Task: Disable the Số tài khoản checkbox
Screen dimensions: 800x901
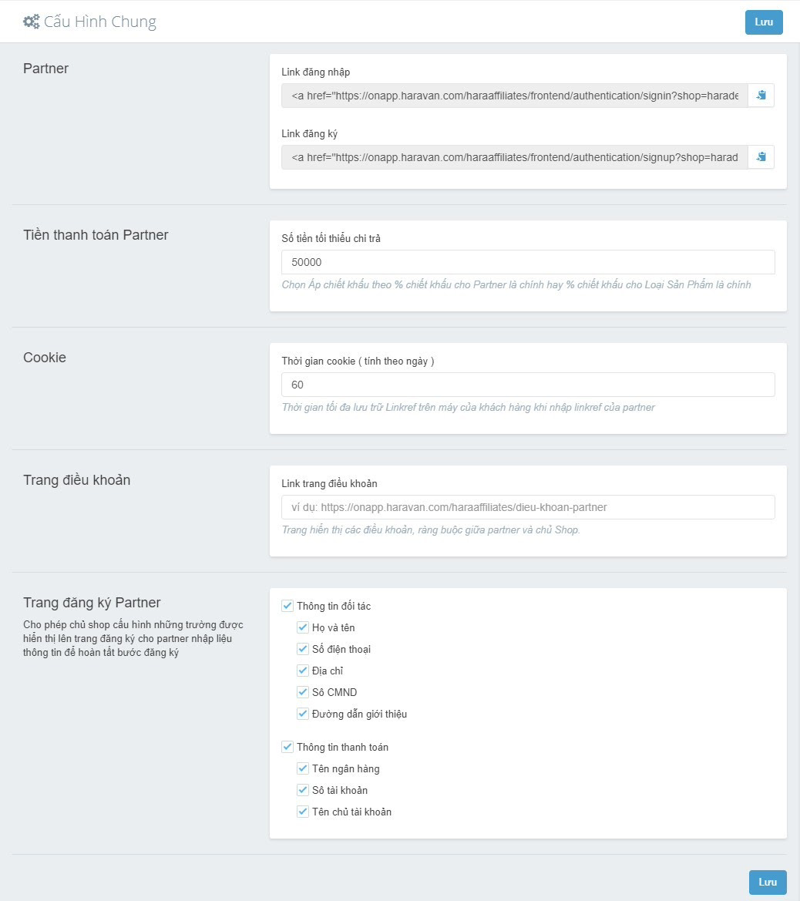Action: coord(303,790)
